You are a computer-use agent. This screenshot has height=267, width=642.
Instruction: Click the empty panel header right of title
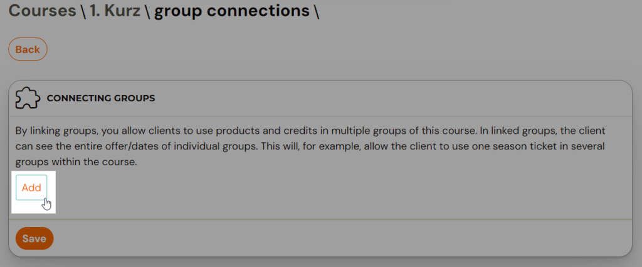pyautogui.click(x=389, y=98)
